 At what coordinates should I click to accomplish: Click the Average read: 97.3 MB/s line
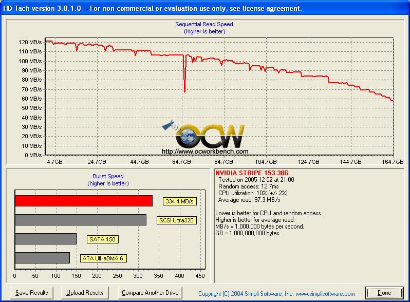pyautogui.click(x=249, y=200)
